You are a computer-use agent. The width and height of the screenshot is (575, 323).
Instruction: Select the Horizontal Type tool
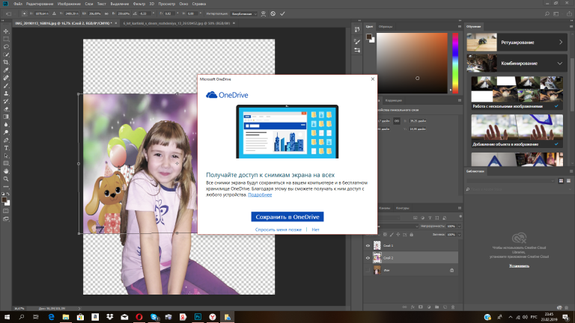6,147
